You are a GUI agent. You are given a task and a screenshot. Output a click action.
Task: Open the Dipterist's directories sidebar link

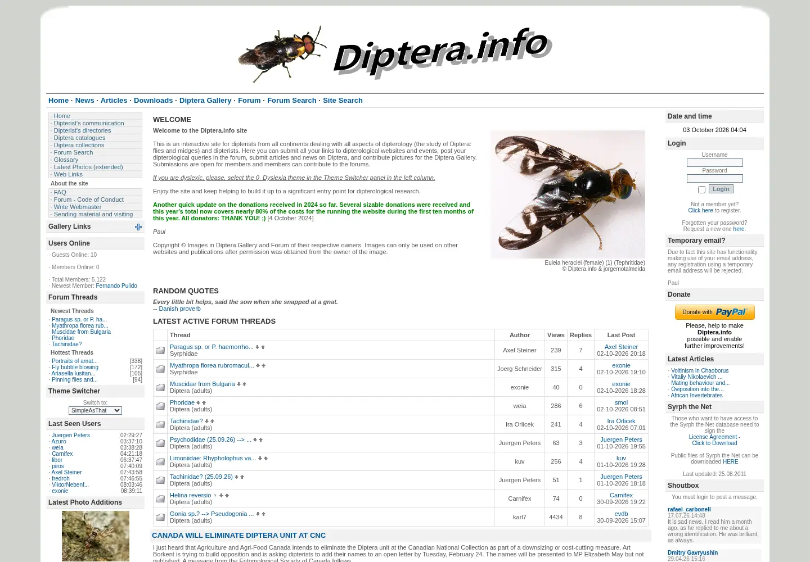pyautogui.click(x=82, y=130)
